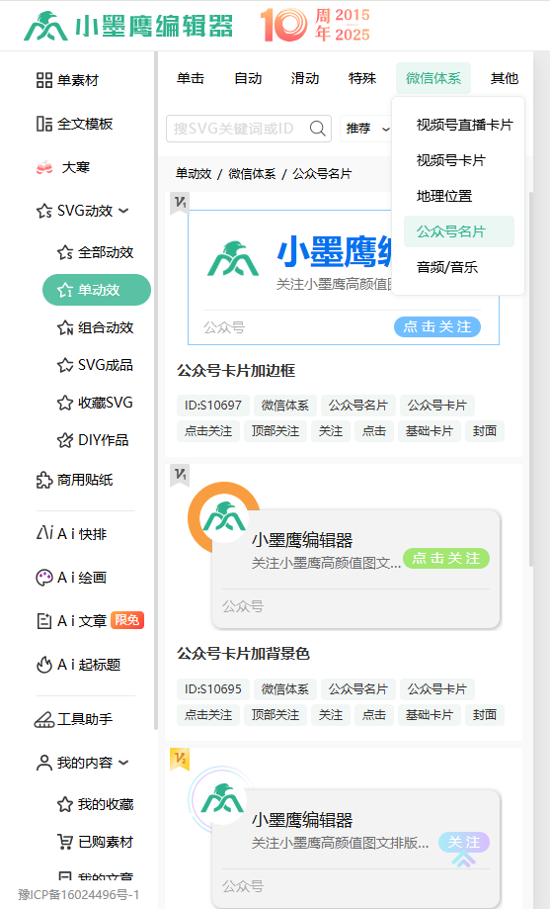Click the 全文模板 layout icon
Image resolution: width=550 pixels, height=909 pixels.
tap(44, 124)
